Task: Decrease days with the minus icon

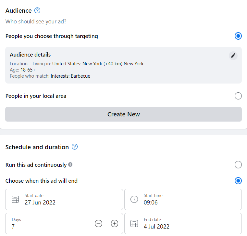Action: pyautogui.click(x=99, y=223)
